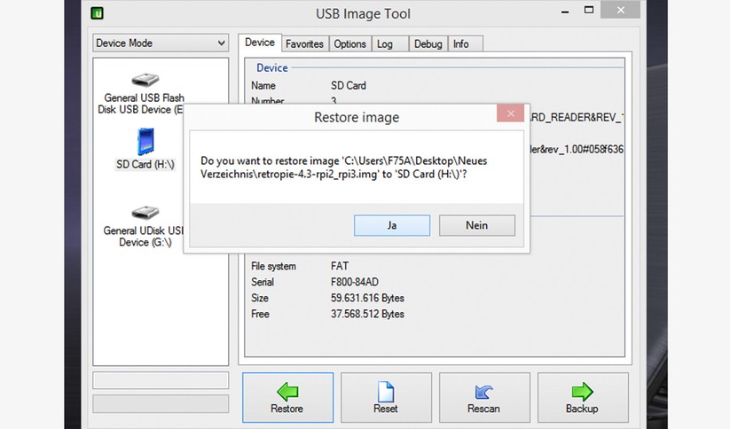The width and height of the screenshot is (730, 429).
Task: Open the Device Mode dropdown
Action: 161,43
